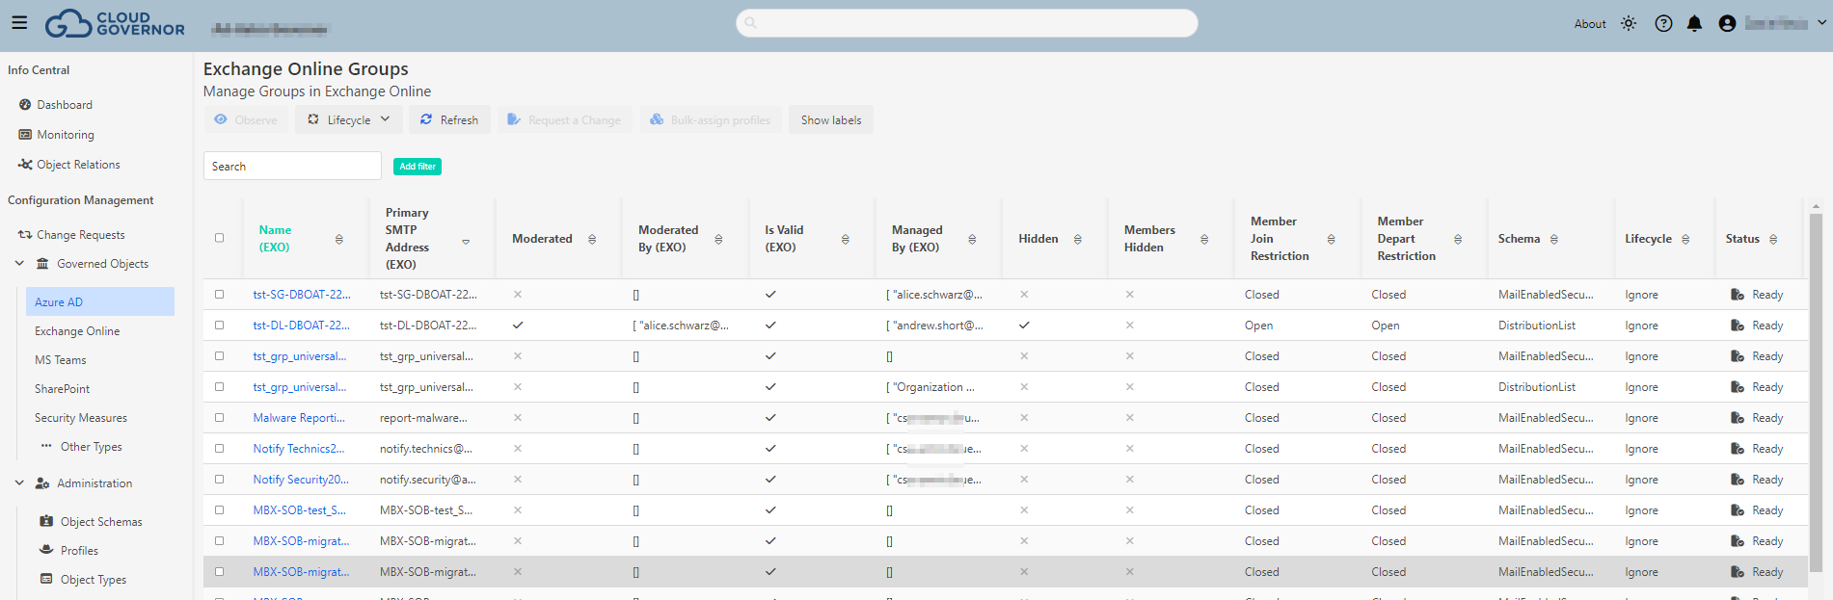Select all rows with header checkbox
This screenshot has width=1833, height=600.
pyautogui.click(x=219, y=238)
